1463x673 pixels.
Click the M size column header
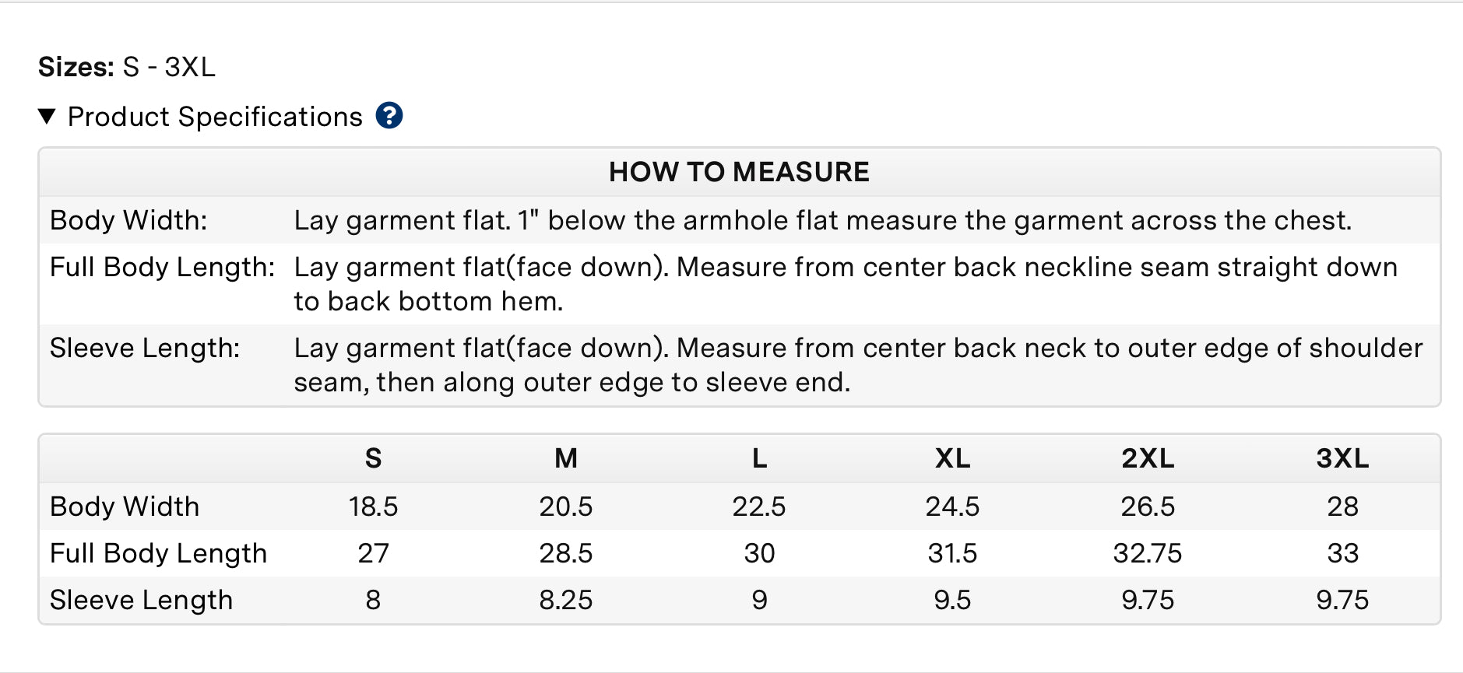tap(566, 458)
